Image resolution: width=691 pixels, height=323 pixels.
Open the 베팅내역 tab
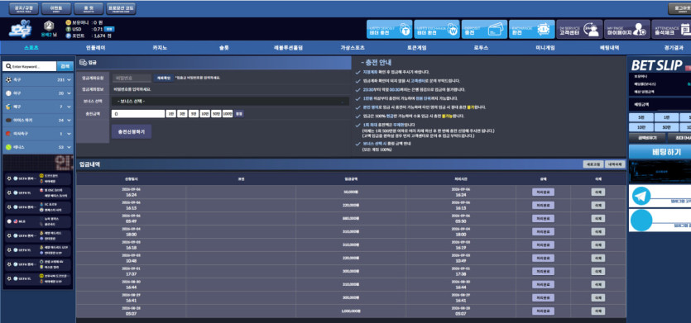[609, 48]
